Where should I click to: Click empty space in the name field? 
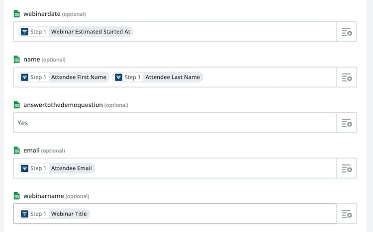click(x=269, y=77)
